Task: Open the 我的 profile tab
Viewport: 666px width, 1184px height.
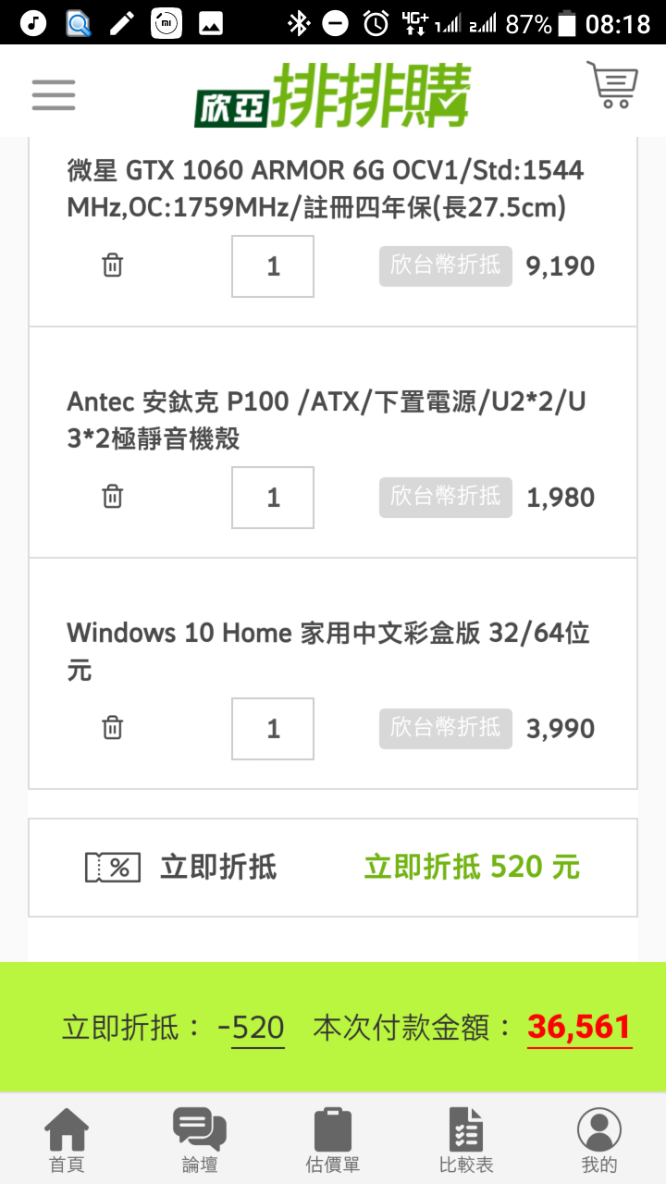Action: click(x=599, y=1141)
